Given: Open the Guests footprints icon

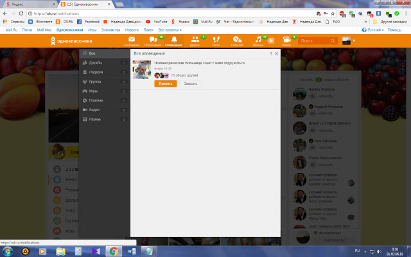Looking at the screenshot, I should coord(216,39).
